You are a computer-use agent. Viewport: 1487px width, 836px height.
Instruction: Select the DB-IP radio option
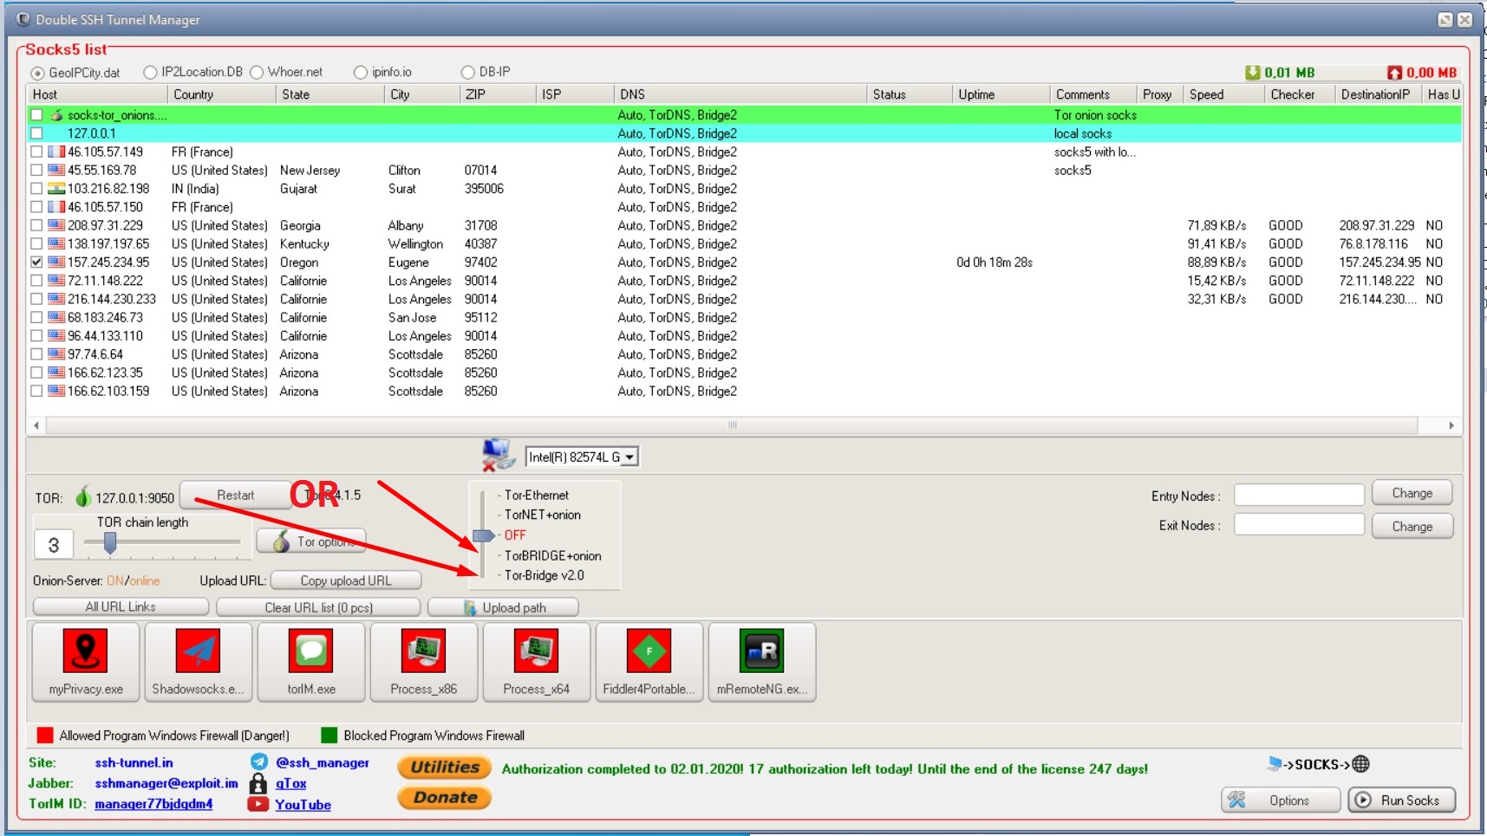coord(468,72)
